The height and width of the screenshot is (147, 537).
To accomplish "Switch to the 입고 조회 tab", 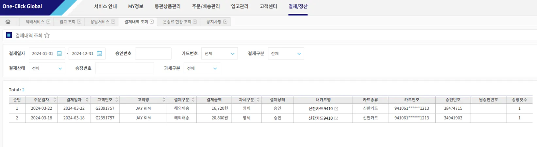I will pyautogui.click(x=67, y=22).
